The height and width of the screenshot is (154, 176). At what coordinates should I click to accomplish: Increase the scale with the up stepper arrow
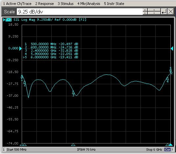[145, 10]
